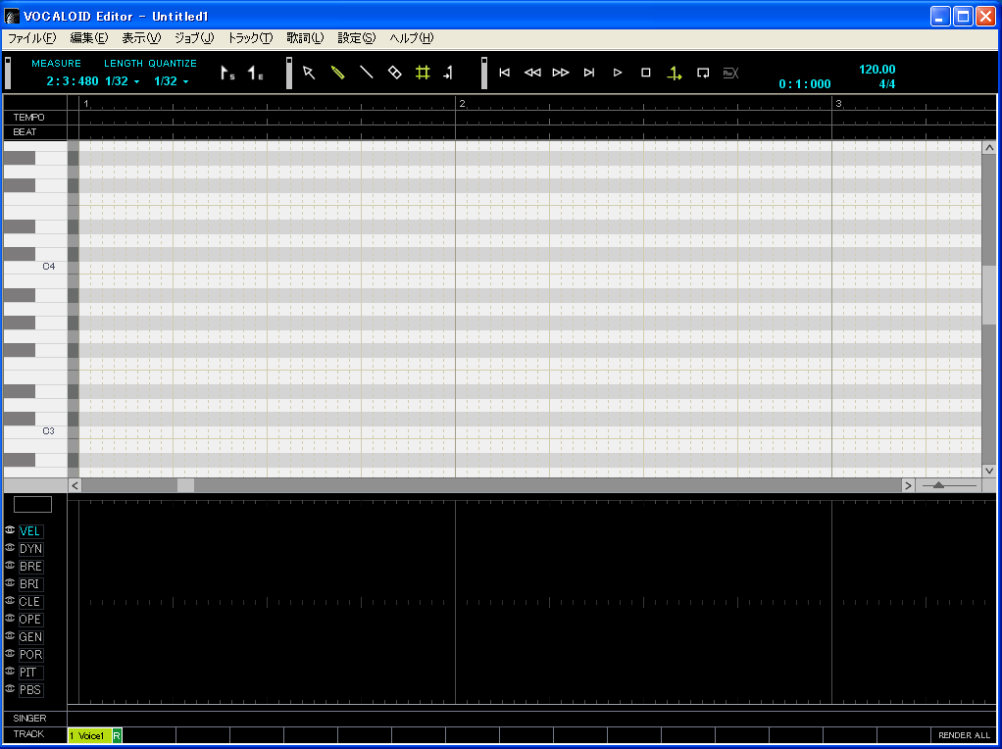Click the end marker icon
Image resolution: width=1002 pixels, height=749 pixels.
[256, 73]
